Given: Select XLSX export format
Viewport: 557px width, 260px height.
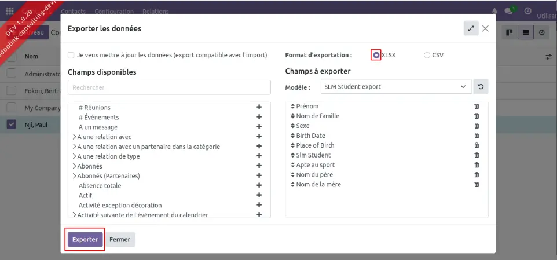Looking at the screenshot, I should tap(376, 55).
